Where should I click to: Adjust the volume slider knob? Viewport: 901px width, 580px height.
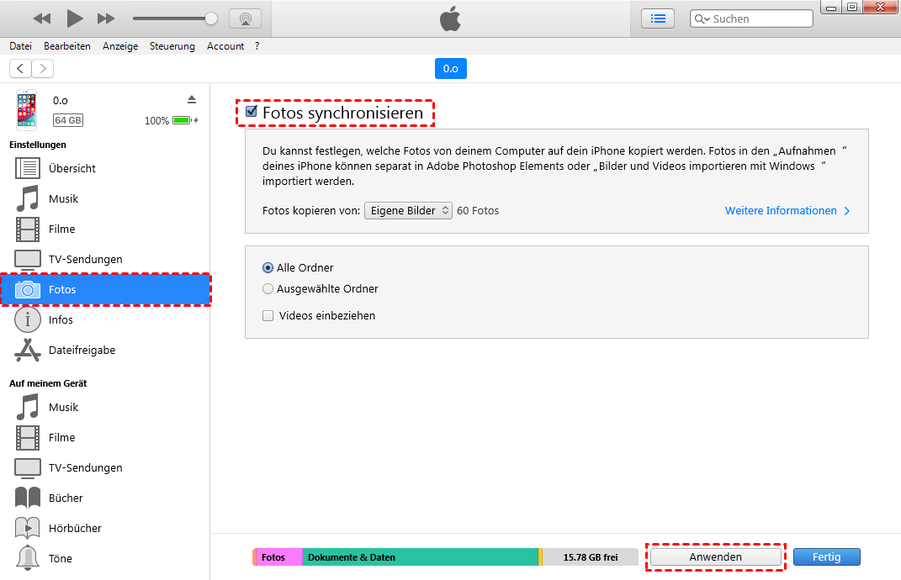pyautogui.click(x=211, y=18)
